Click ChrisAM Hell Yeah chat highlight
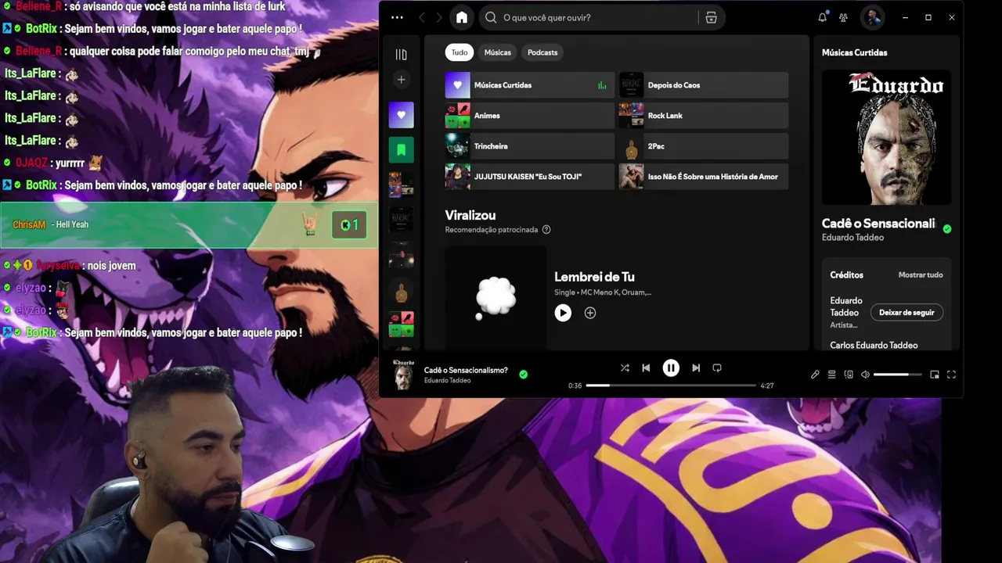The image size is (1002, 563). click(189, 225)
